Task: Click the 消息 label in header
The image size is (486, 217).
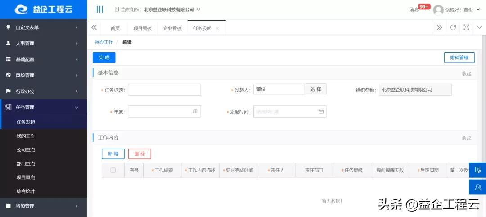Action: 414,10
